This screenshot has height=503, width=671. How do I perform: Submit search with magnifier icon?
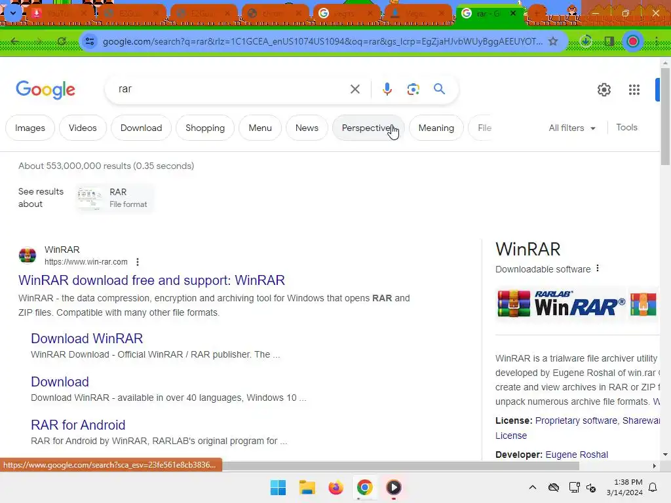tap(440, 89)
